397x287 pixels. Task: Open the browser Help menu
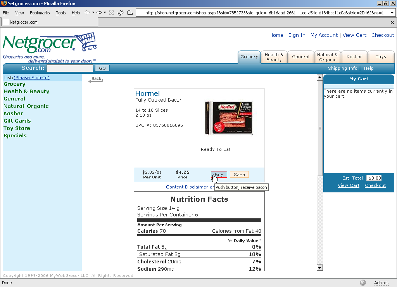pyautogui.click(x=76, y=13)
